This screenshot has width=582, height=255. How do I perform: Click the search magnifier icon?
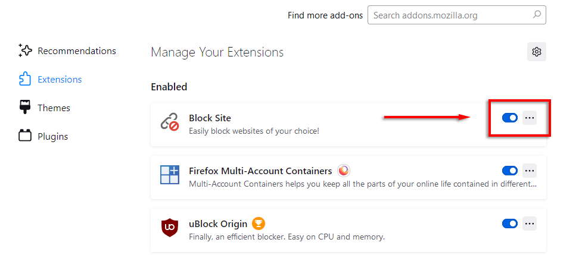coord(537,15)
